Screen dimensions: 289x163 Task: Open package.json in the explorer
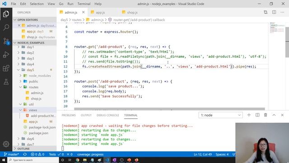[x=38, y=133]
